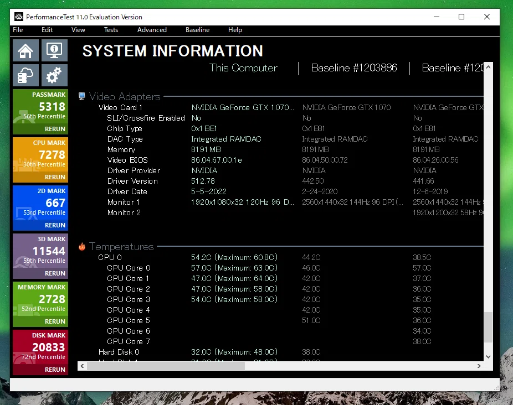Open the Home dashboard icon
513x405 pixels.
coord(25,50)
